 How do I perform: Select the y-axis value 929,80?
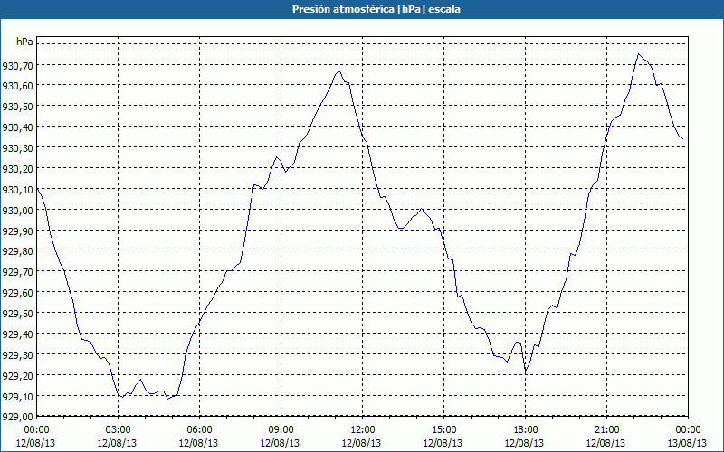click(17, 252)
